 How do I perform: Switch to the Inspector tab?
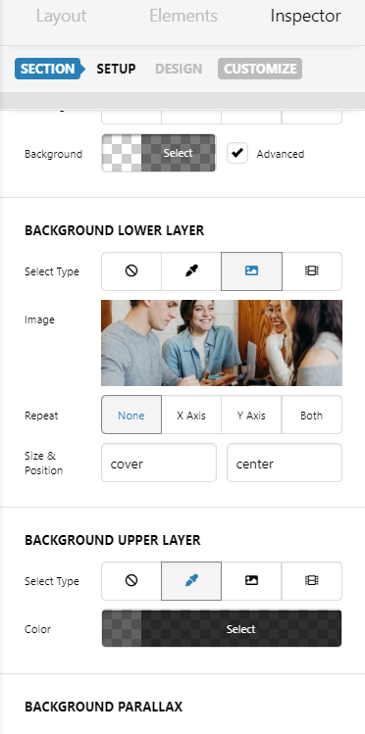click(305, 16)
